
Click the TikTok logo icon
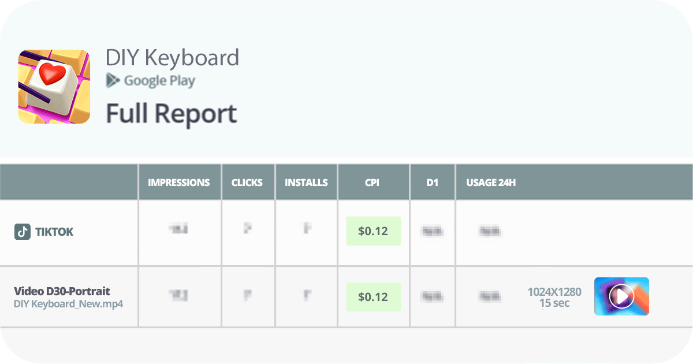coord(23,232)
